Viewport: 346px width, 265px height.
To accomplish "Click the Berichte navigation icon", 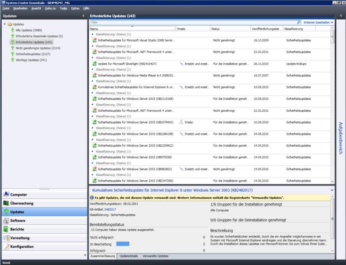I will [x=6, y=229].
